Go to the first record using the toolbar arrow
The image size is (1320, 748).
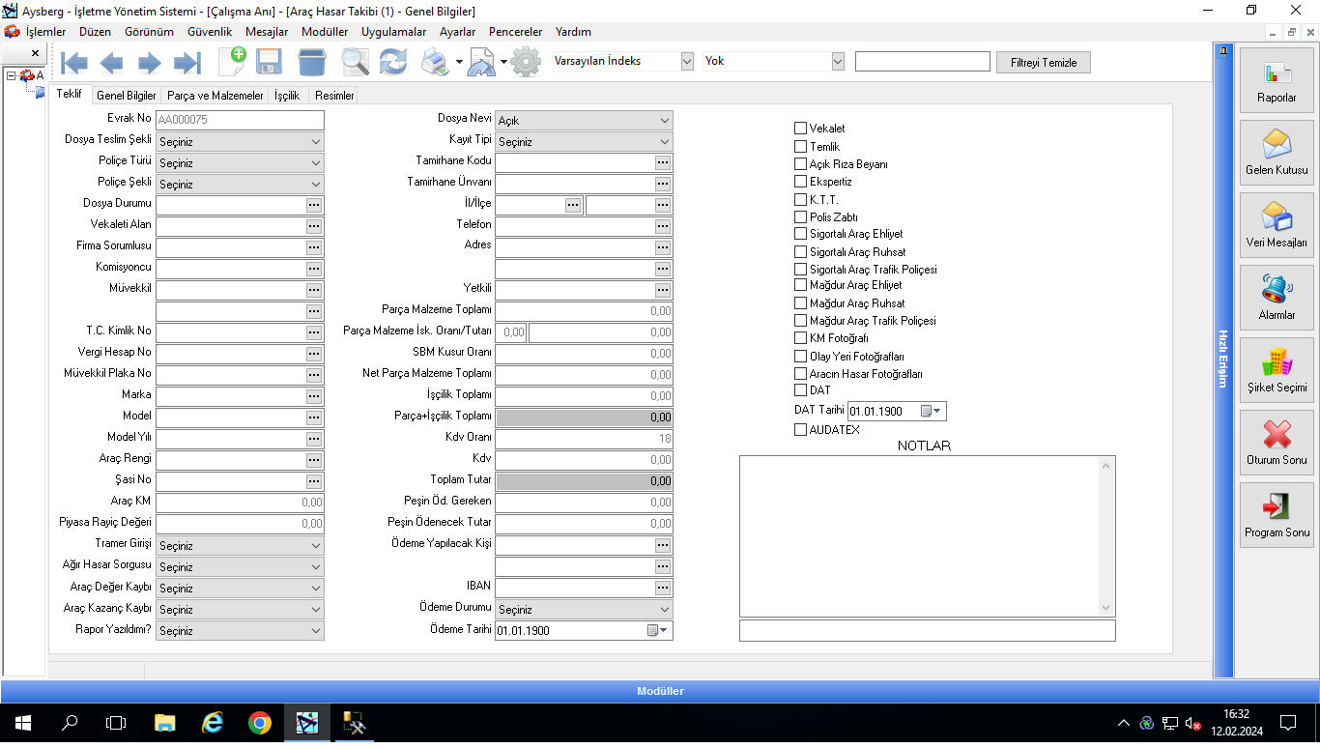[x=74, y=63]
